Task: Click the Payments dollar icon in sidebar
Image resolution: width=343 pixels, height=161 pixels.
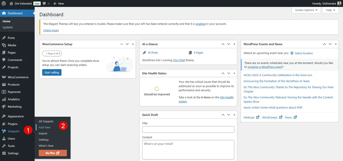Action: [x=4, y=92]
